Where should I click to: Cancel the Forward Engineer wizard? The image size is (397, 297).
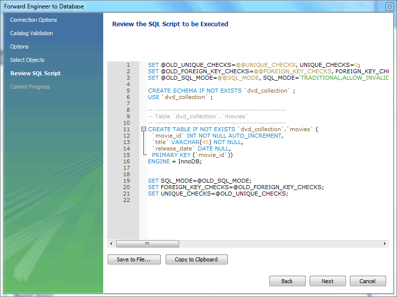[x=368, y=281]
